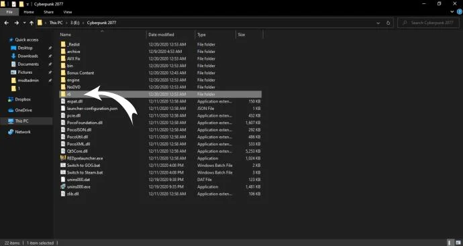Click the 1,607 KB size of PocoFoundation.dll

click(253, 123)
